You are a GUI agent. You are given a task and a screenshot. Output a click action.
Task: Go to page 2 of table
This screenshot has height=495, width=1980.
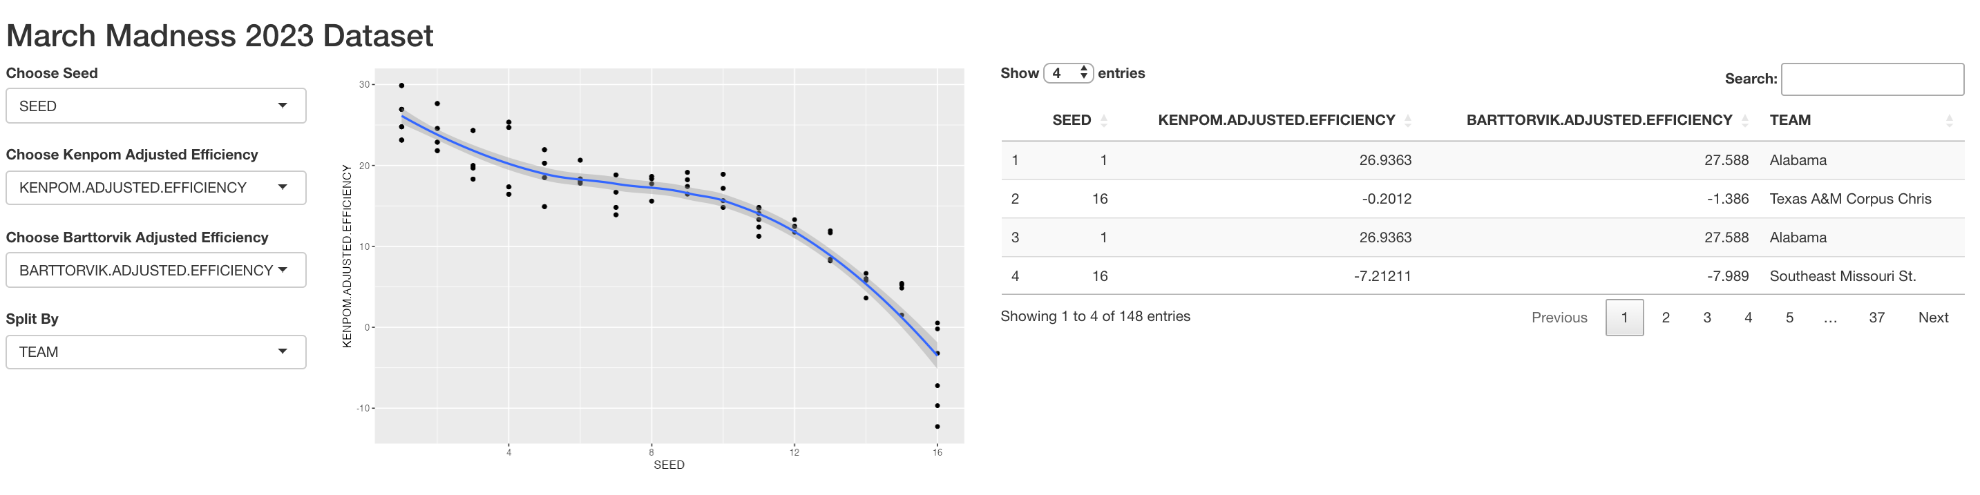(x=1666, y=318)
